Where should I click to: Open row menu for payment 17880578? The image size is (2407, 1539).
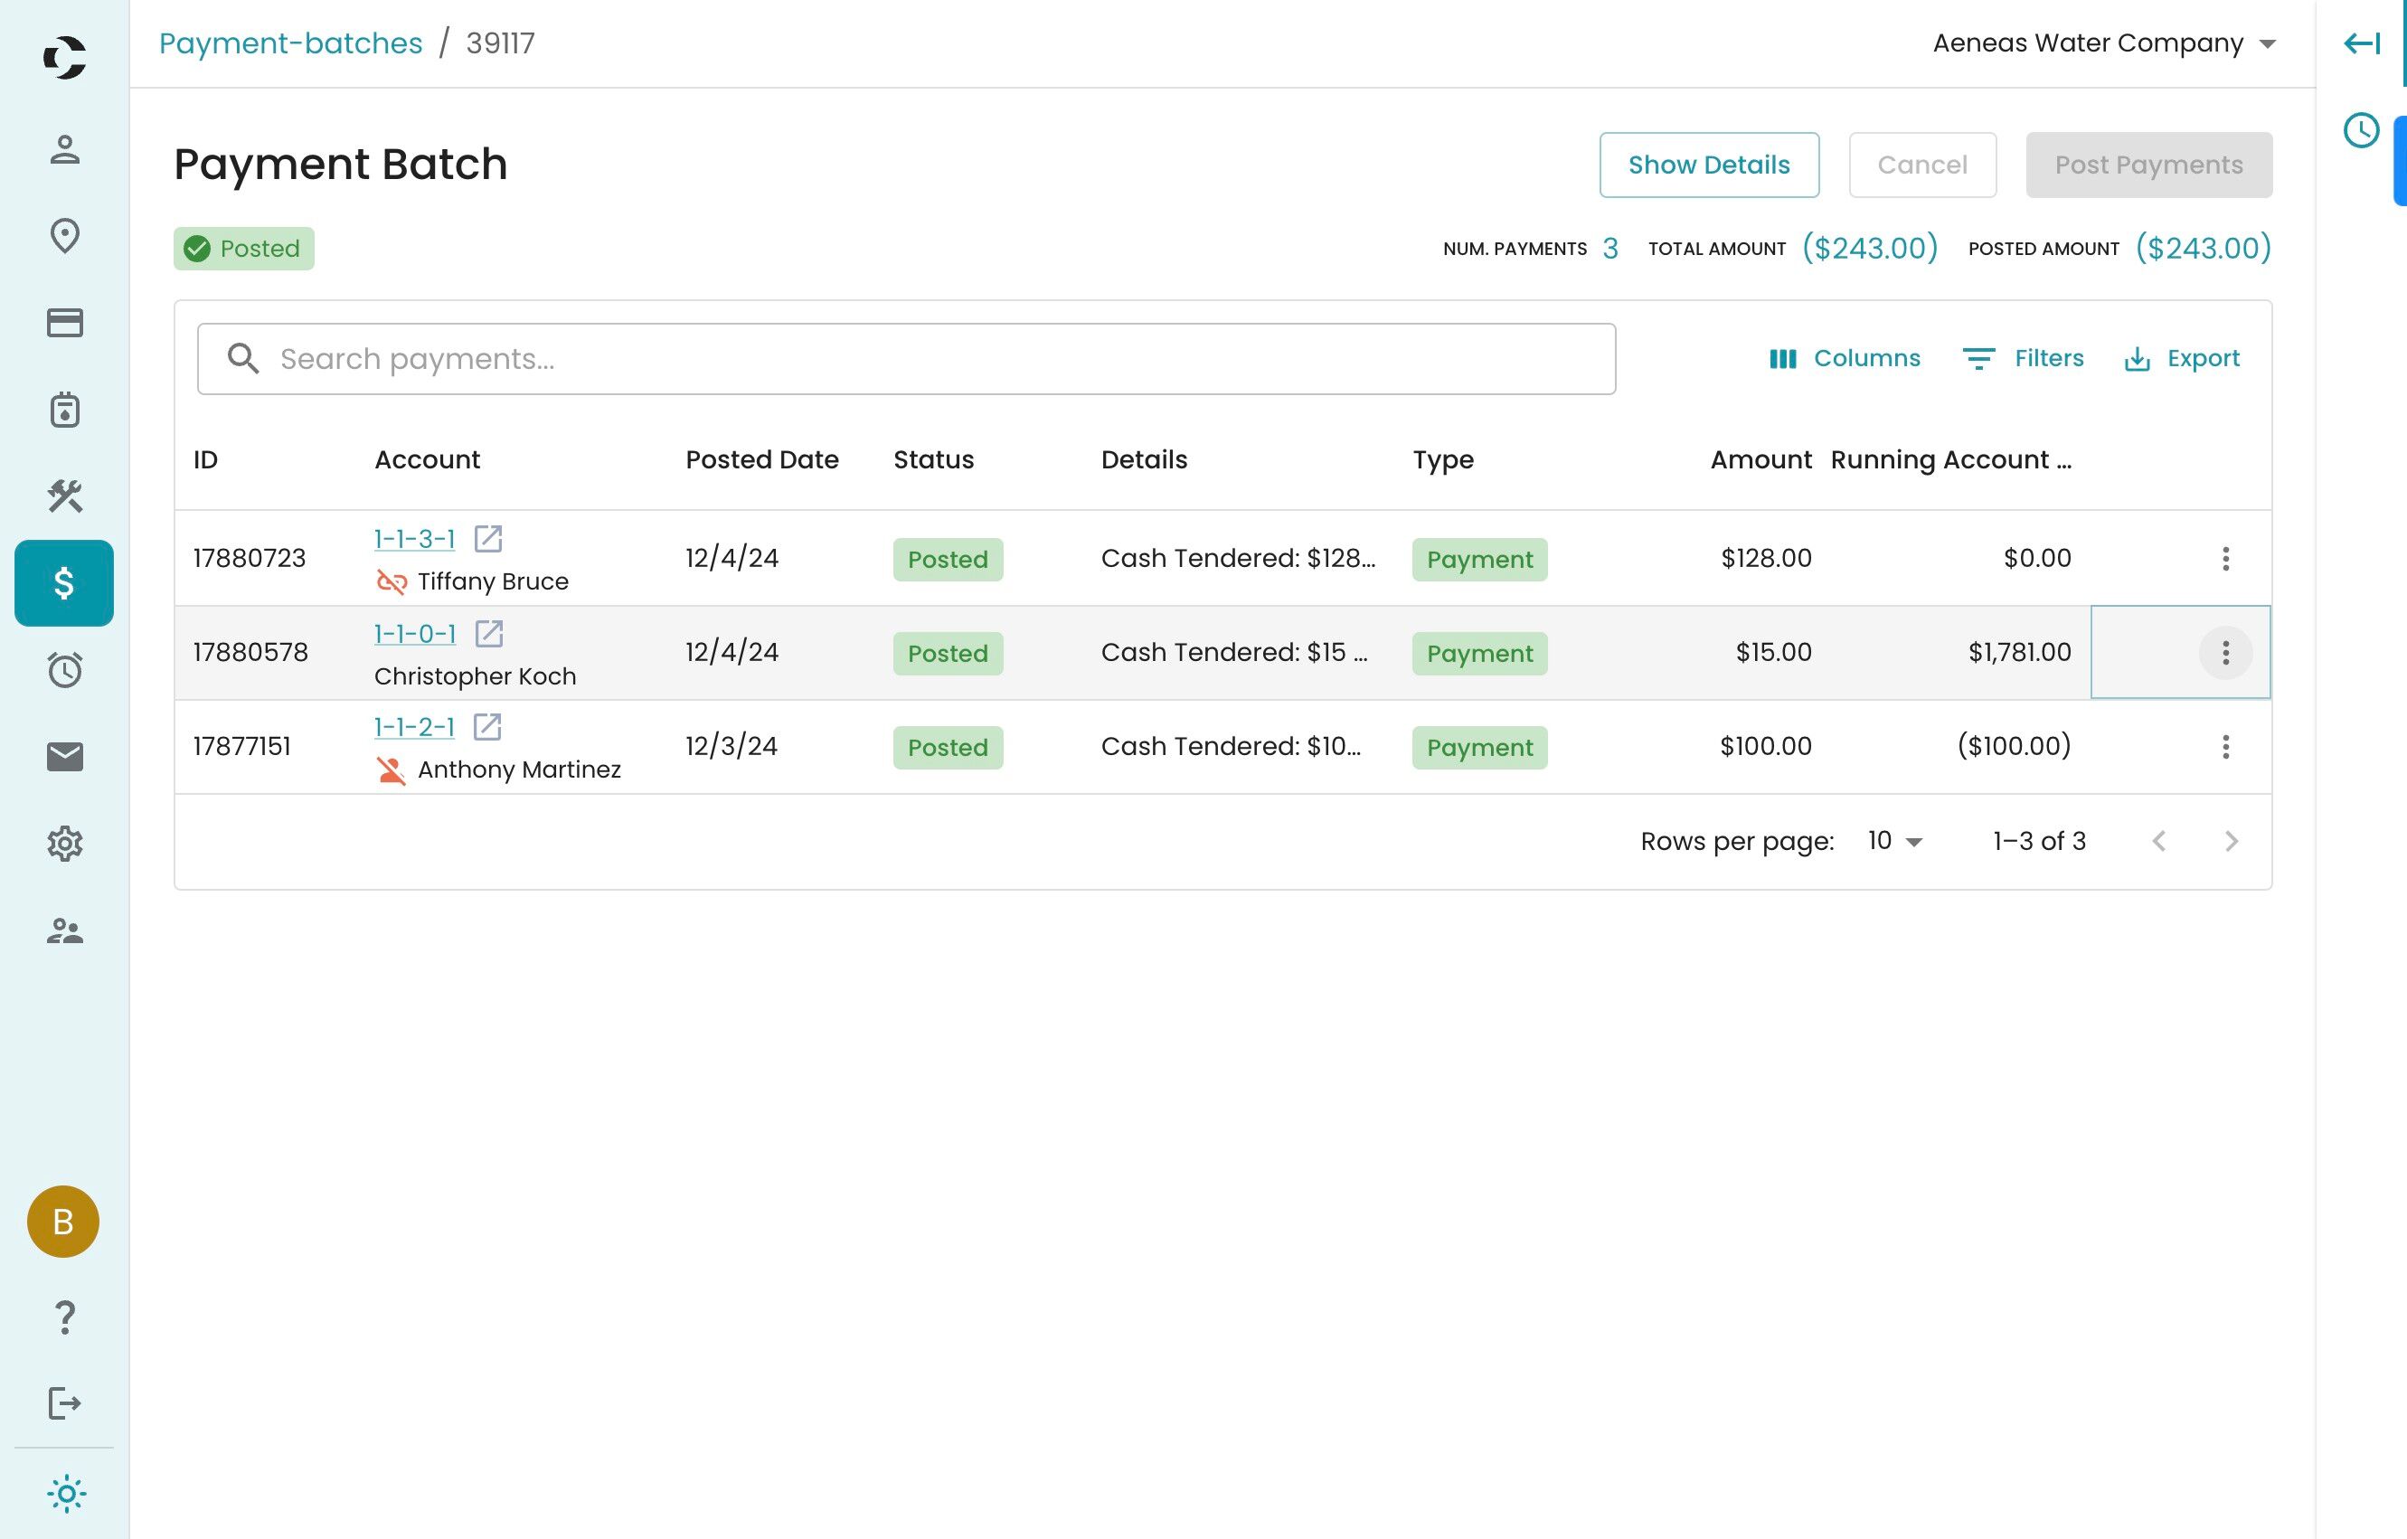click(2225, 653)
